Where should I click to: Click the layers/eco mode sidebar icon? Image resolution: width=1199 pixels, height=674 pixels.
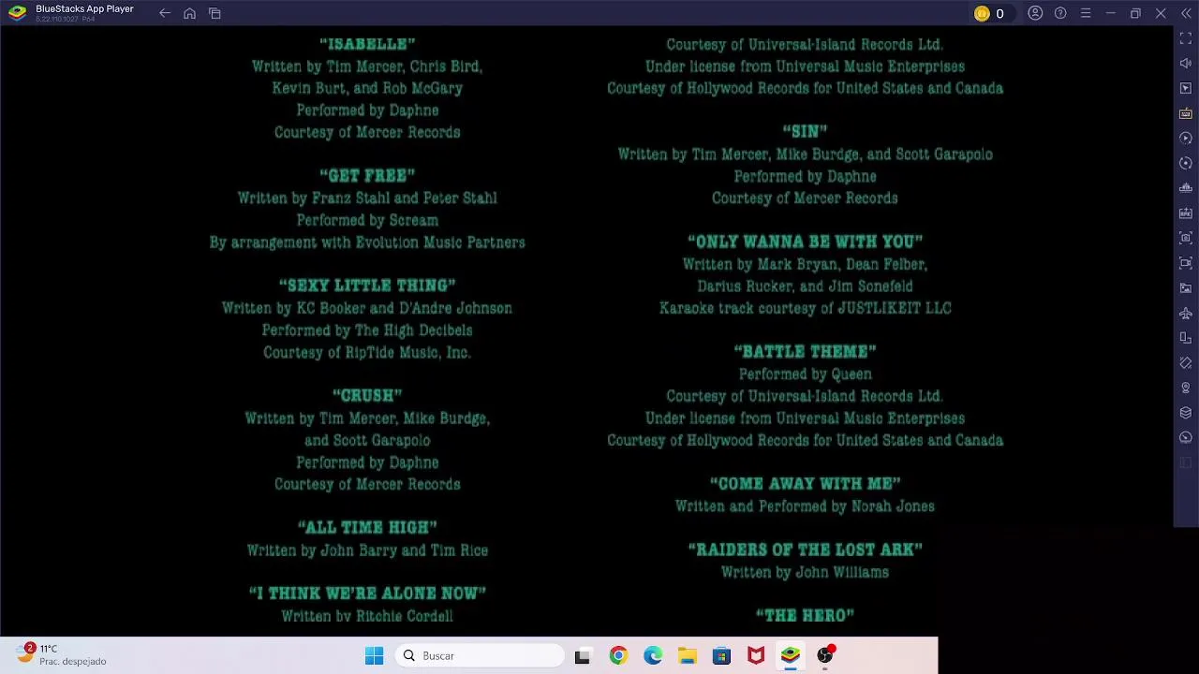(1186, 413)
